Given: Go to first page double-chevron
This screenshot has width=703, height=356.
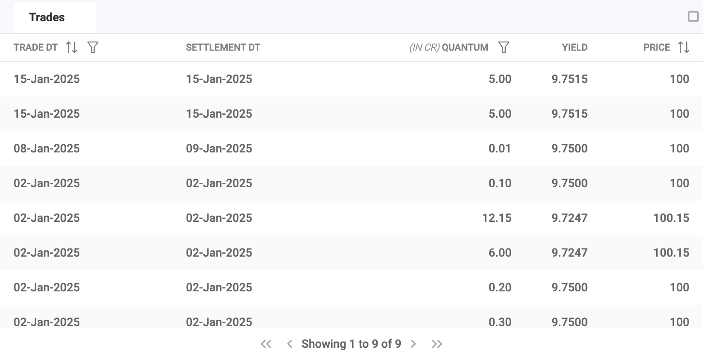Looking at the screenshot, I should coord(266,344).
